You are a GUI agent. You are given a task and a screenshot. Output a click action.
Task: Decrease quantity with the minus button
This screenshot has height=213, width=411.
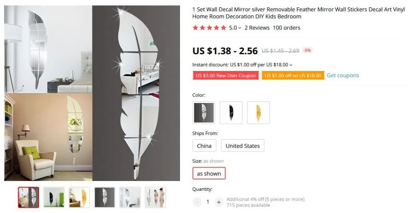(x=197, y=202)
